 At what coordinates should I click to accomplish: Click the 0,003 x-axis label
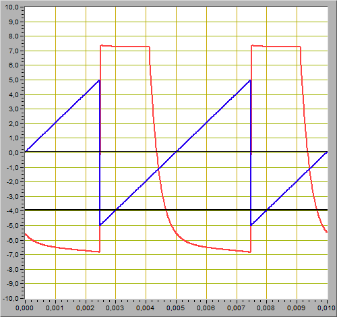coord(115,308)
